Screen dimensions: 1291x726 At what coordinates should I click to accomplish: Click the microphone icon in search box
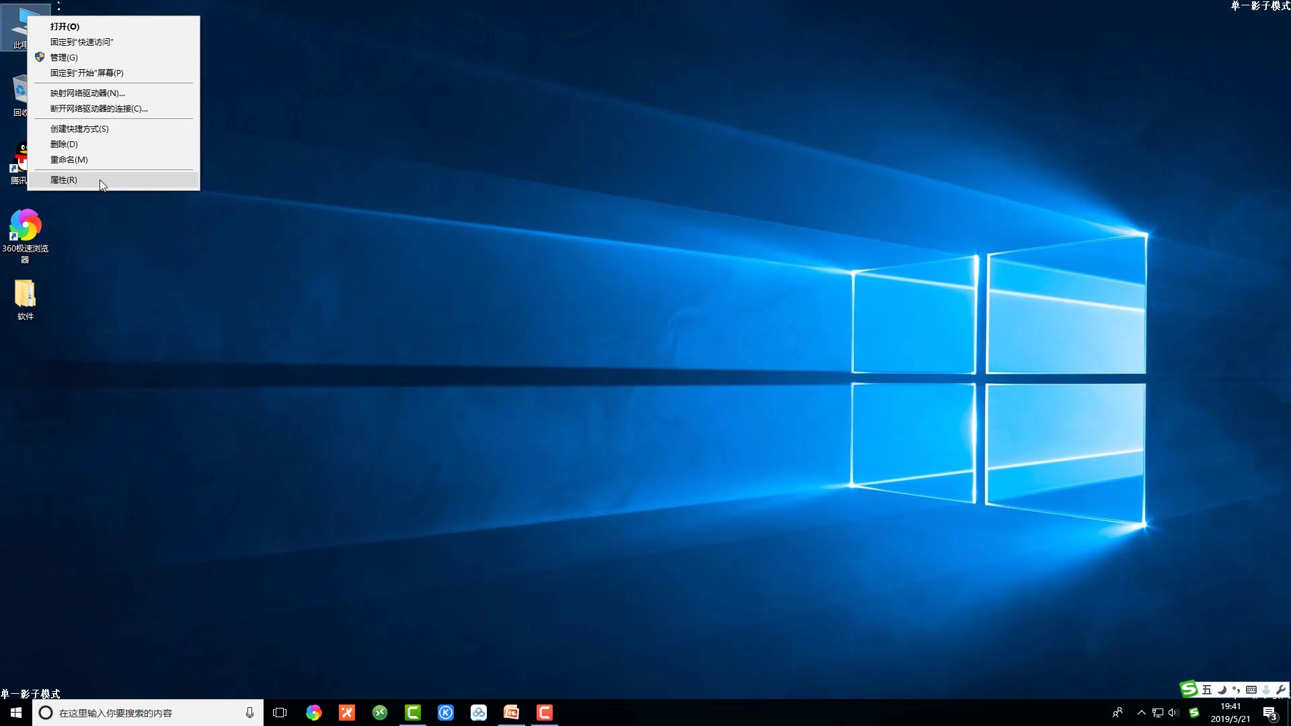click(249, 713)
